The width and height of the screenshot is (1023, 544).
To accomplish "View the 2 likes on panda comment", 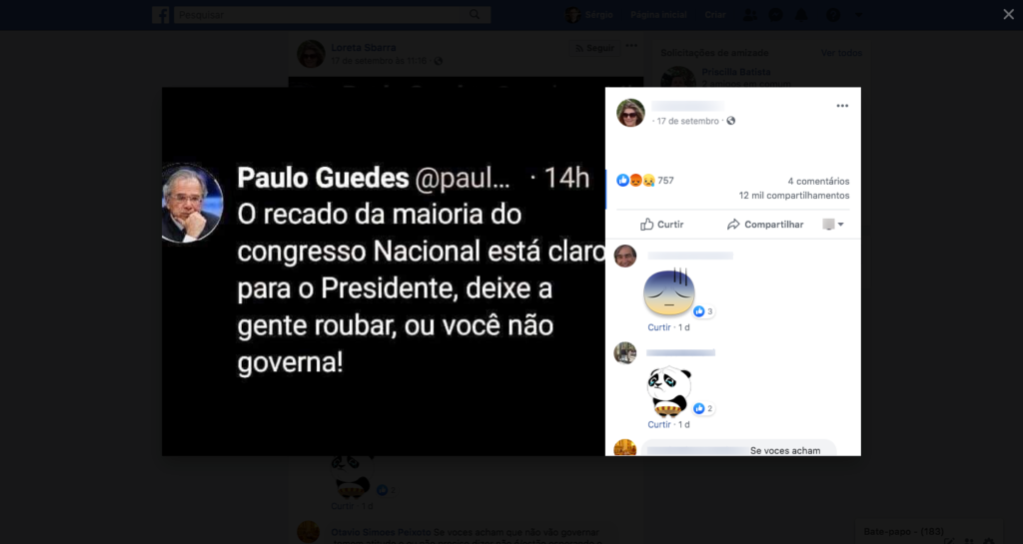I will (x=703, y=408).
